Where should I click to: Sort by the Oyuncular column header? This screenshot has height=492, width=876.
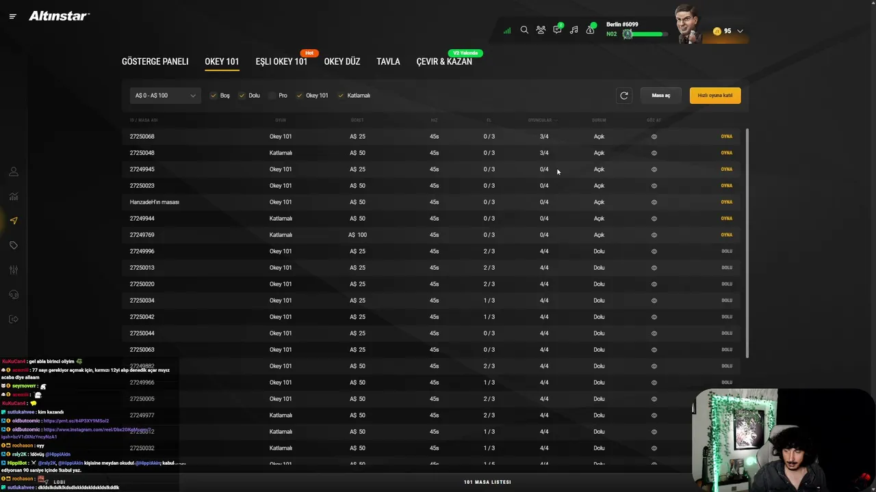542,120
